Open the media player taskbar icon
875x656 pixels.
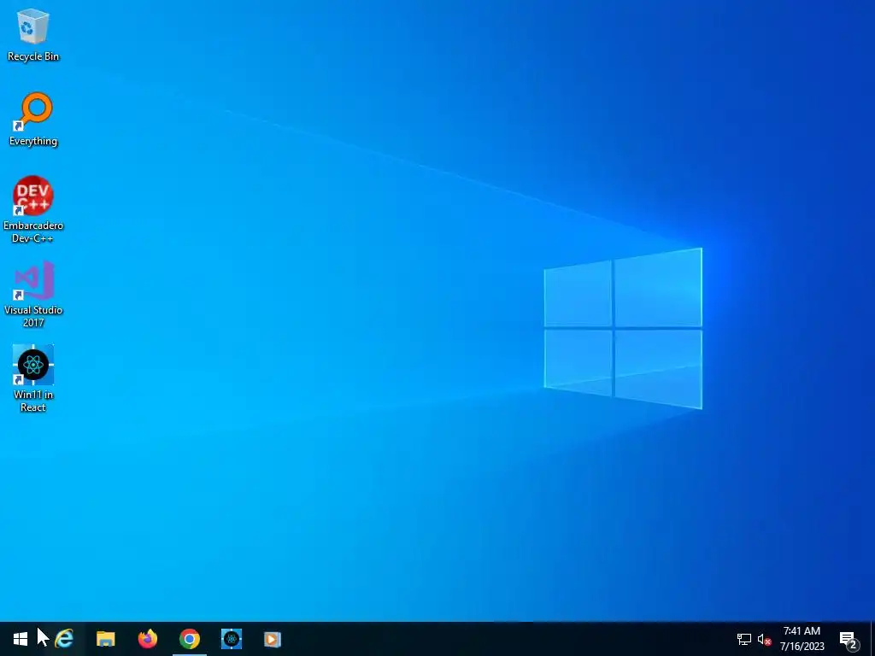click(273, 639)
